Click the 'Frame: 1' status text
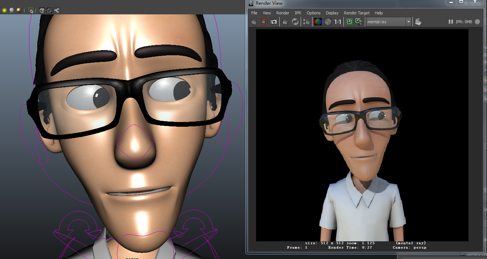Viewport: 487px width, 259px height. tap(297, 248)
